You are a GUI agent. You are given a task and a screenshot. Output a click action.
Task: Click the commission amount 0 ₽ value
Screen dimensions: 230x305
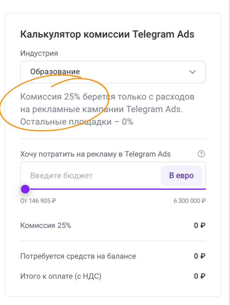(x=199, y=225)
